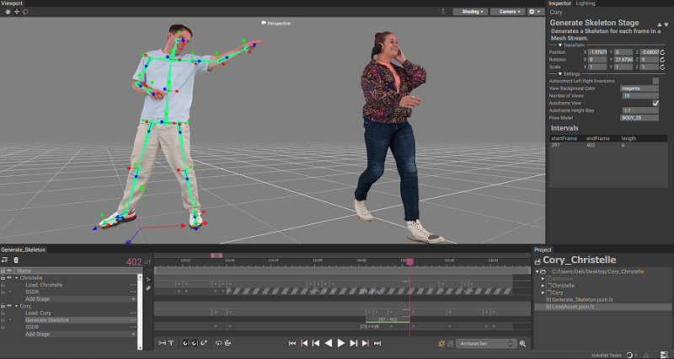Select the Generate_Skeleton tab
Viewport: 674px width, 359px height.
(x=24, y=249)
